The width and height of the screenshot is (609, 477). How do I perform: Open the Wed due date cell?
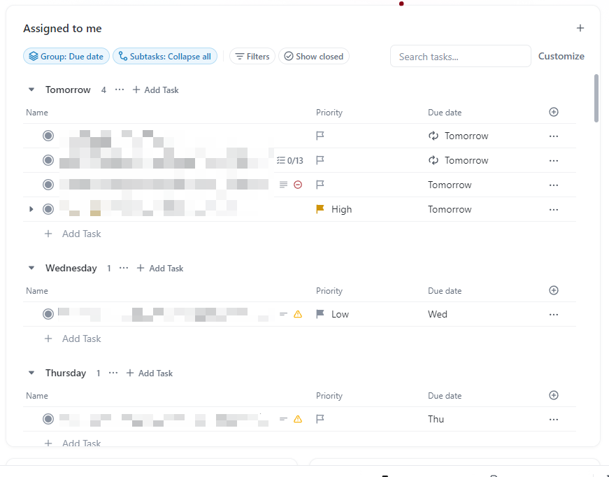(x=438, y=314)
